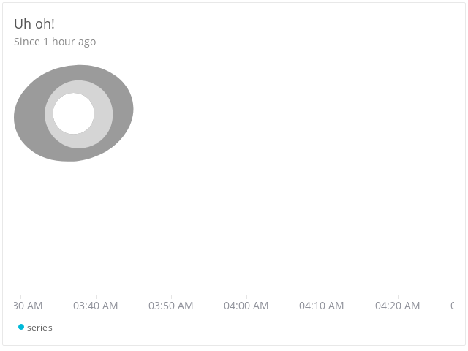Click the tick mark above 04:10 AM

[322, 295]
